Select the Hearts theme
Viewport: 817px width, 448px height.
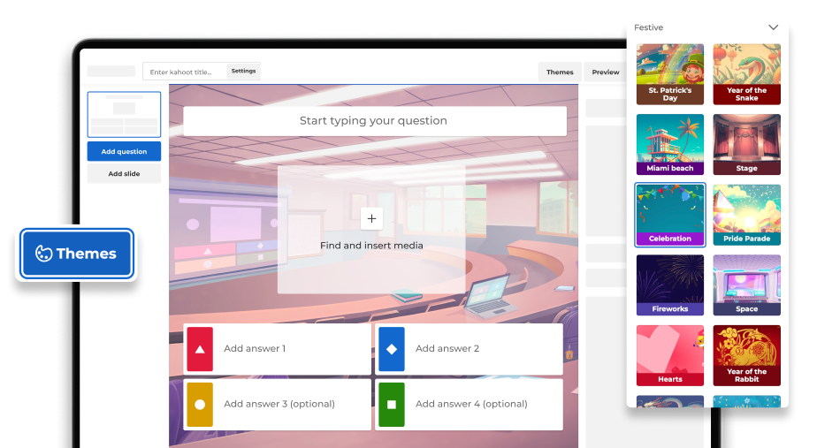(x=670, y=355)
